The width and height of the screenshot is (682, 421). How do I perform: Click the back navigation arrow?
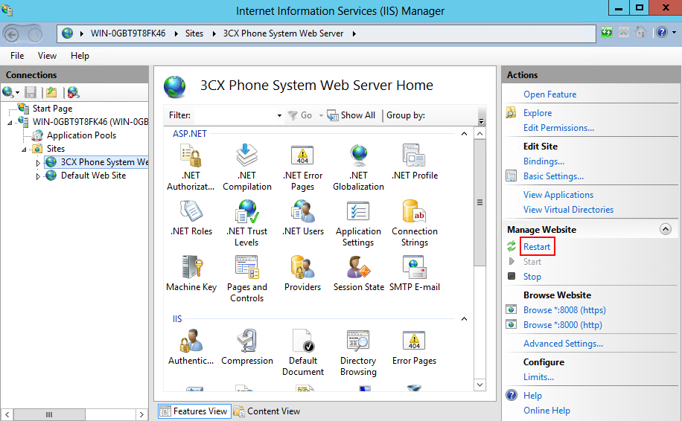point(11,34)
